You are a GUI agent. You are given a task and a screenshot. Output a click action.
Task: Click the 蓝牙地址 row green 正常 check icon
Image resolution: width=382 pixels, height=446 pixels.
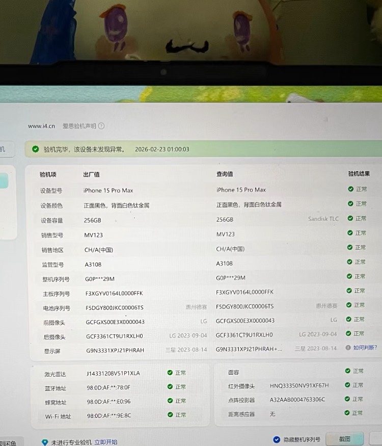[x=170, y=386]
